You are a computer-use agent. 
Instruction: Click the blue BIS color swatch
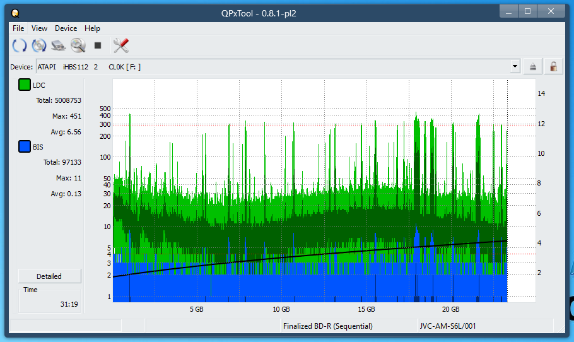pos(25,148)
